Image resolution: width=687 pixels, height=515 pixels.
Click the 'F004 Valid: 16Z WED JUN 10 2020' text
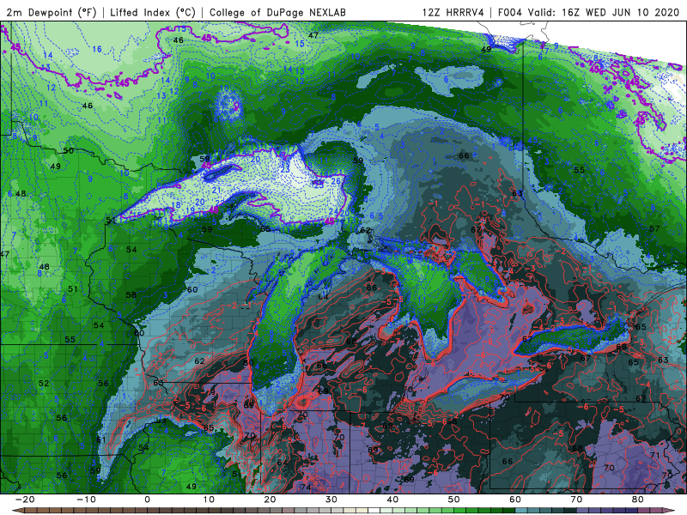pos(588,12)
